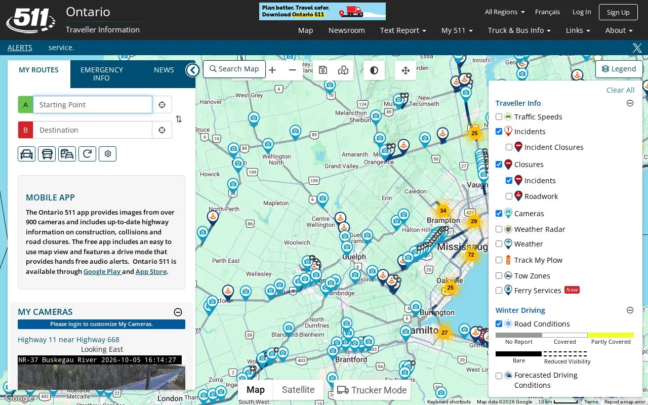Image resolution: width=648 pixels, height=405 pixels.
Task: Click the Sign Up button
Action: tap(618, 12)
